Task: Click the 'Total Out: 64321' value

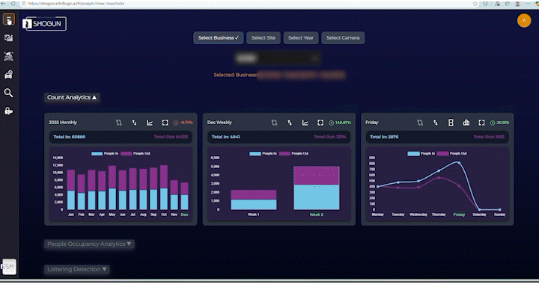Action: pos(171,137)
